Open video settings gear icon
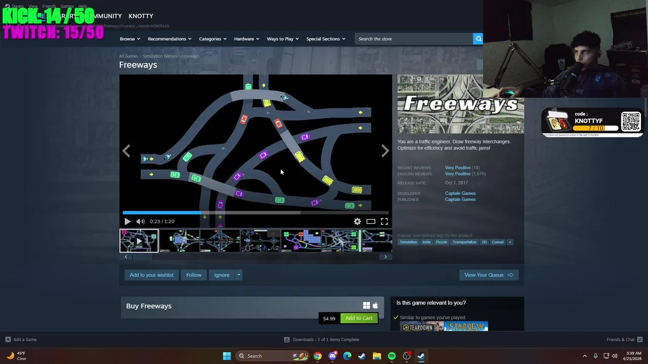This screenshot has width=648, height=364. click(x=357, y=221)
